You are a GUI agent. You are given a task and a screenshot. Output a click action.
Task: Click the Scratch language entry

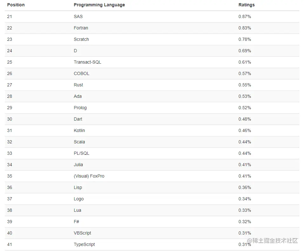pos(81,39)
